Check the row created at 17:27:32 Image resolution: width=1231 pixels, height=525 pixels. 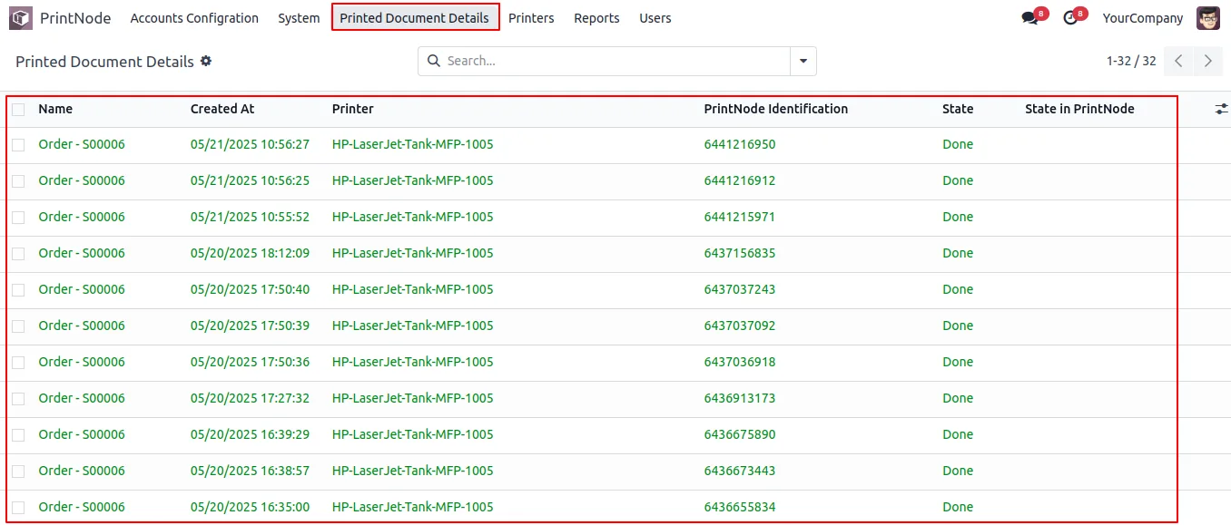[x=18, y=399]
